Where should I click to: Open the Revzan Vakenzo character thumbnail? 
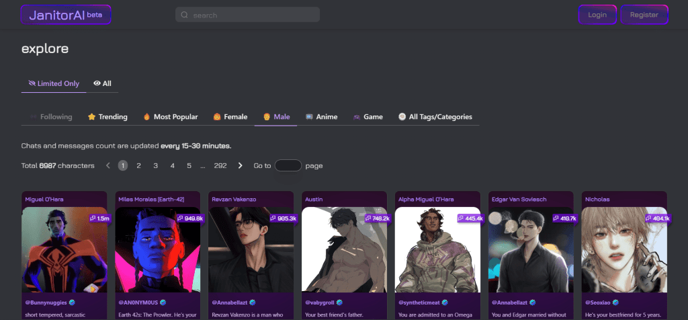click(x=251, y=249)
